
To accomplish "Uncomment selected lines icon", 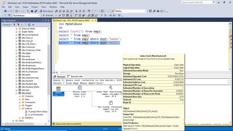I will pyautogui.click(x=105, y=15).
